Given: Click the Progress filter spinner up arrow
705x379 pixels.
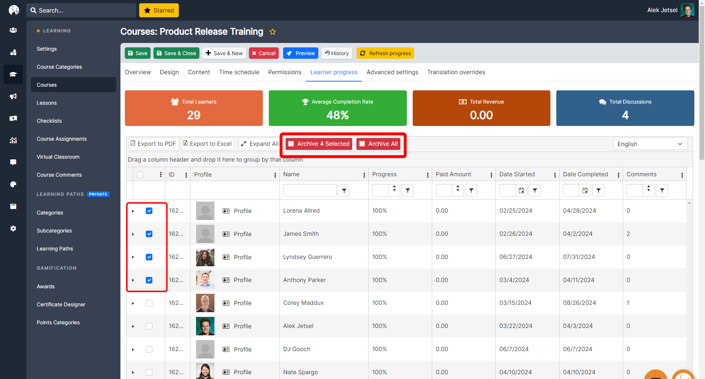Looking at the screenshot, I should pos(394,188).
